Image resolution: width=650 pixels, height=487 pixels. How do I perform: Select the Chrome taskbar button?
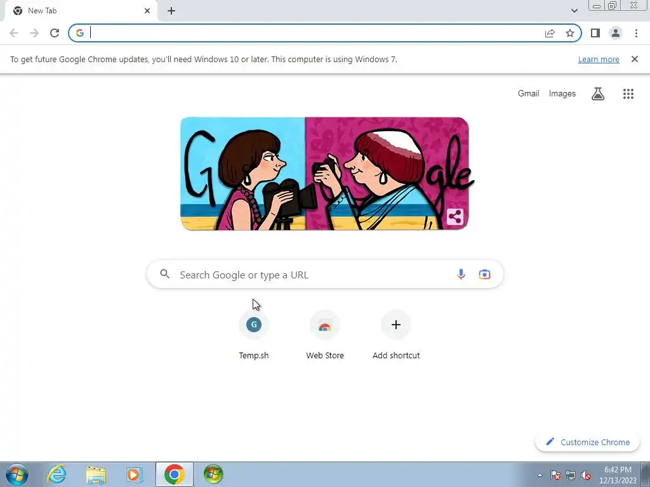(x=175, y=474)
